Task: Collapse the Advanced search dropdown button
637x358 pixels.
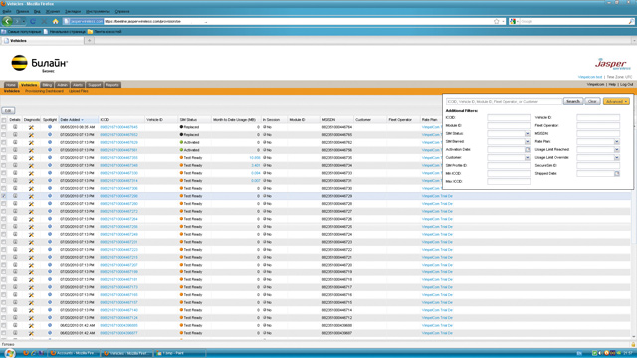Action: [616, 101]
